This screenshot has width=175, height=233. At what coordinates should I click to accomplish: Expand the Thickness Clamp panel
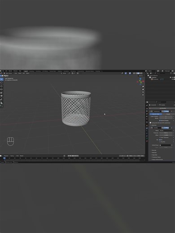click(x=156, y=157)
